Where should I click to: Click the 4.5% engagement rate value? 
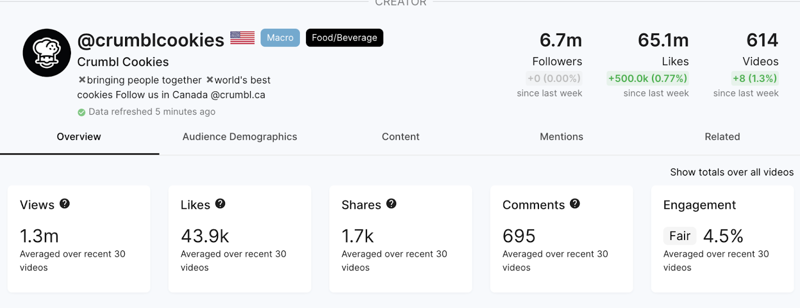click(x=723, y=235)
